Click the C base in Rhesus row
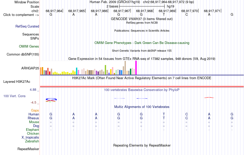Image resolution: width=244 pixels, height=155 pixels. click(186, 118)
